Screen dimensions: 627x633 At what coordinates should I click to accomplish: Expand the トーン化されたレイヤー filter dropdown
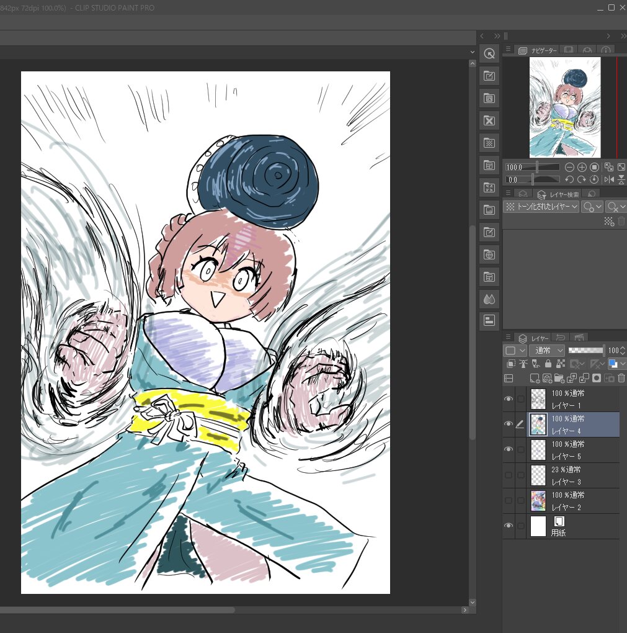541,207
